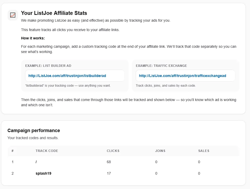The width and height of the screenshot is (250, 189).
Task: Click 'This feature tracks all clicks' sentence
Action: pos(70,30)
